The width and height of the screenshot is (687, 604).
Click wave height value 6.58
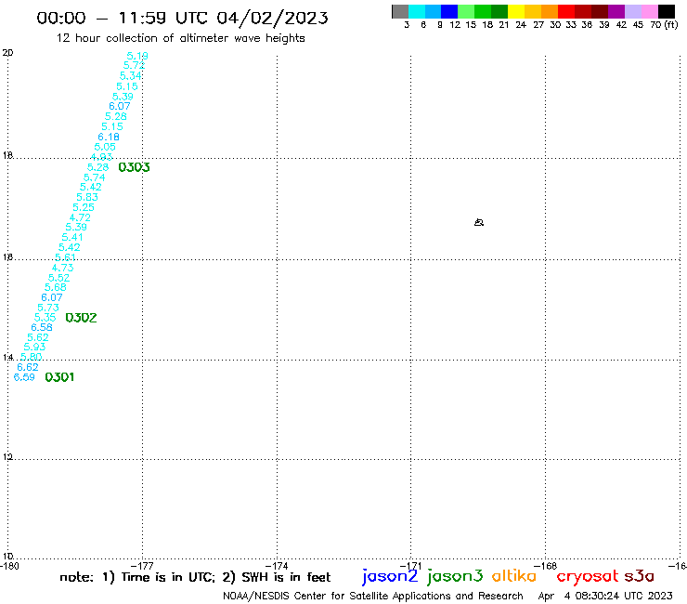tap(42, 327)
